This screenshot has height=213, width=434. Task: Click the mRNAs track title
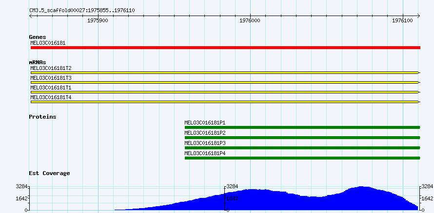tap(38, 62)
